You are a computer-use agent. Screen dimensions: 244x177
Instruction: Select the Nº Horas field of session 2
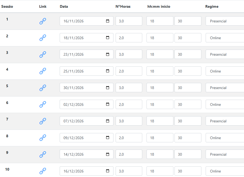129,38
